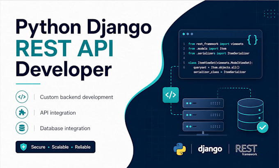Click the "Developer" heading
Screen dimensions: 279x168
(64, 70)
